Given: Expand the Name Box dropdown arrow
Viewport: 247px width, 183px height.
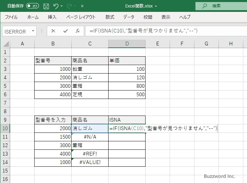Looking at the screenshot, I should (x=33, y=31).
